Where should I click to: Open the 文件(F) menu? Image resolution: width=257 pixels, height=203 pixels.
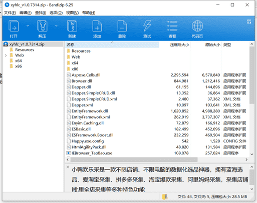click(10, 13)
